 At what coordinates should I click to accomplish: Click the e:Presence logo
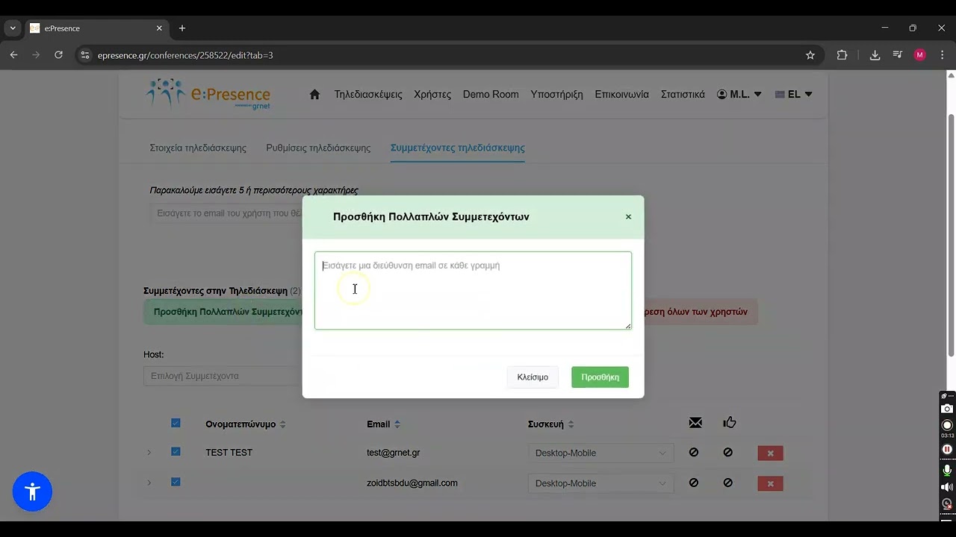pyautogui.click(x=208, y=95)
